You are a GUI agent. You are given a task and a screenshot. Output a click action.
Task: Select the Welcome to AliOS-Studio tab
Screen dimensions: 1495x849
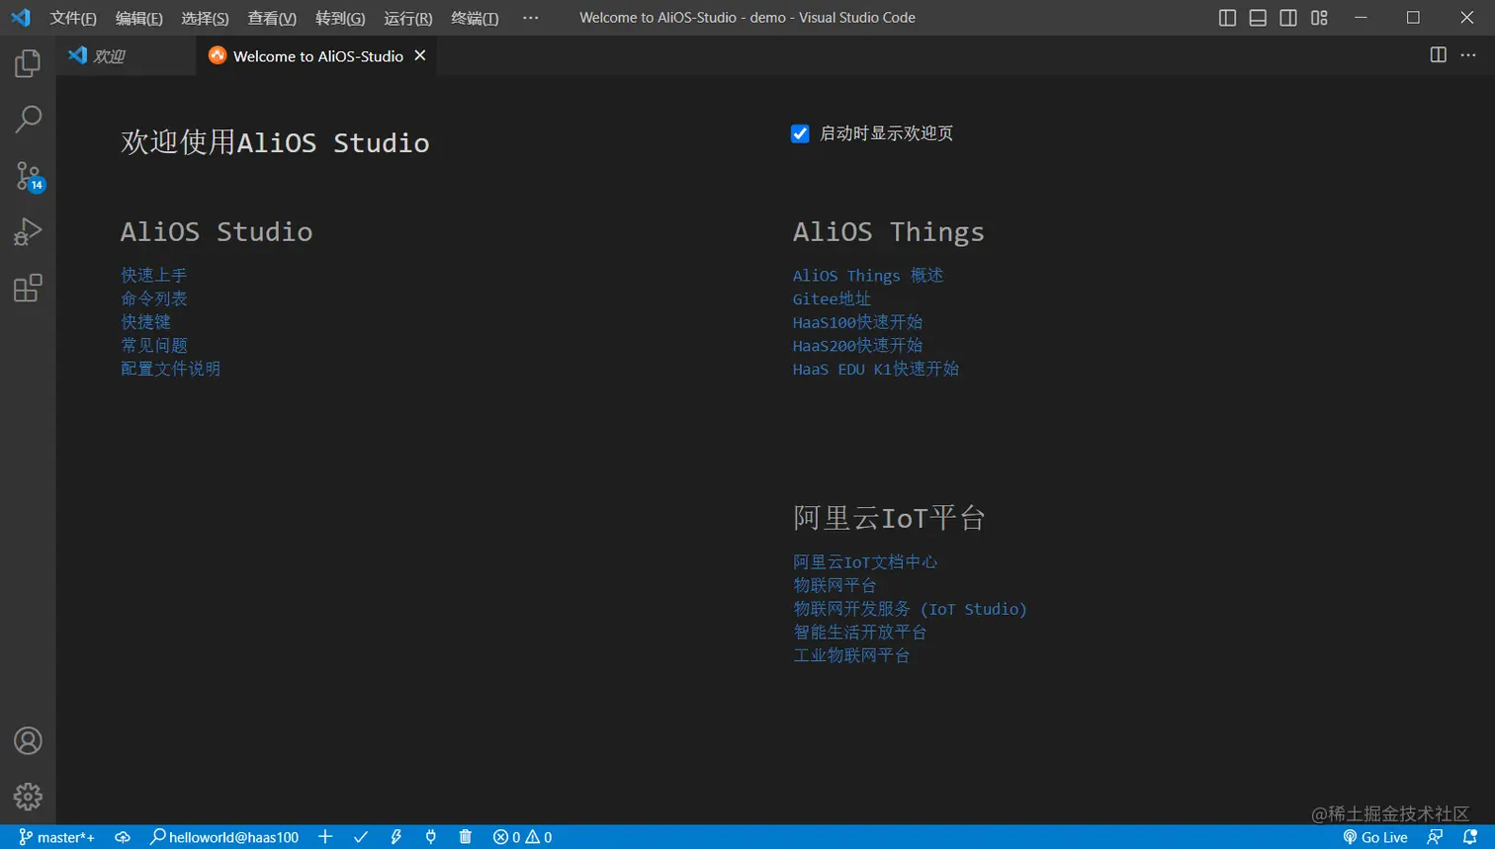[317, 56]
